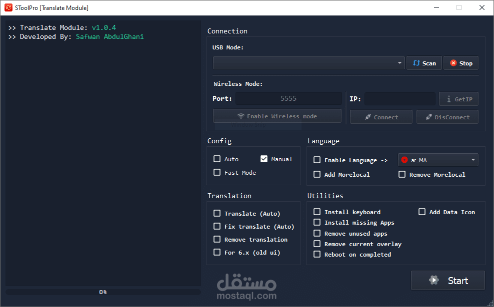This screenshot has height=307, width=494.
Task: Check Remove unused apps utility
Action: (317, 233)
